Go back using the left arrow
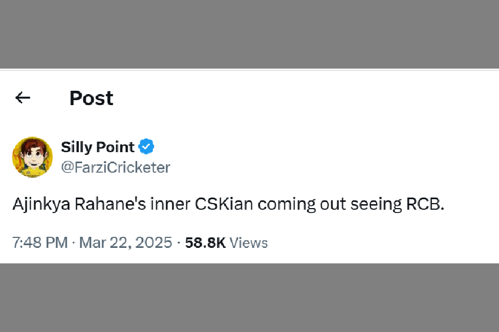This screenshot has height=332, width=499. click(x=23, y=98)
